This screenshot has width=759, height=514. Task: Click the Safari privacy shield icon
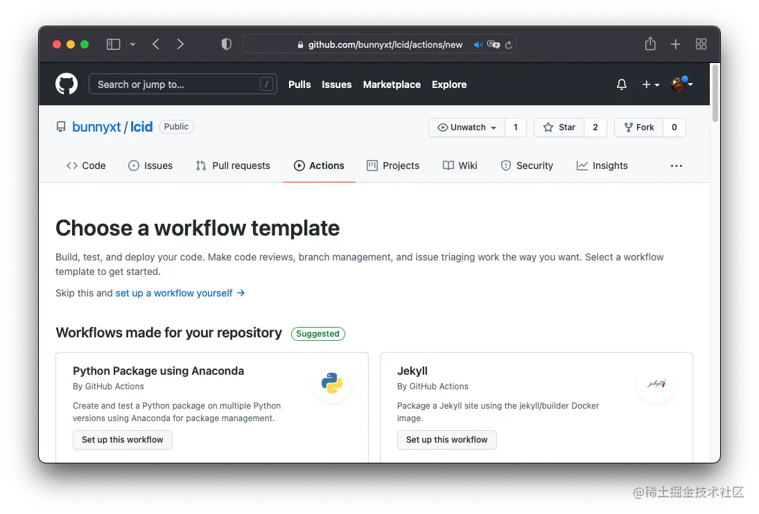(x=226, y=44)
